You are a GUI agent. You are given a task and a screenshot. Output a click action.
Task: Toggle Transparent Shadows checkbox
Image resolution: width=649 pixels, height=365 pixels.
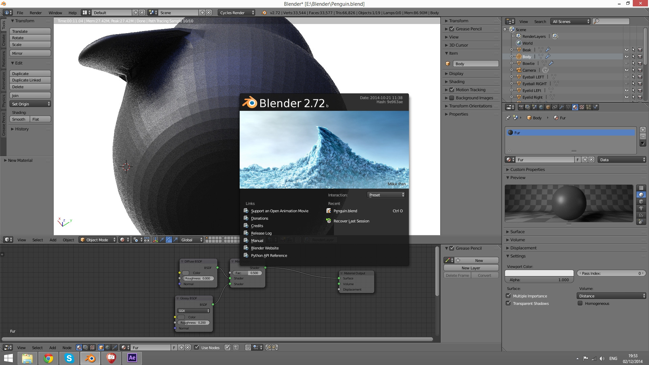508,303
